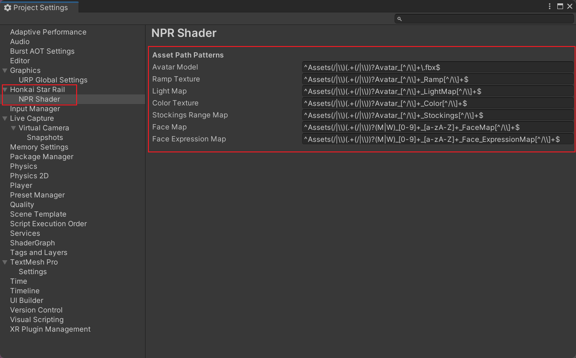Maximize the Project Settings window
576x358 pixels.
coord(560,7)
